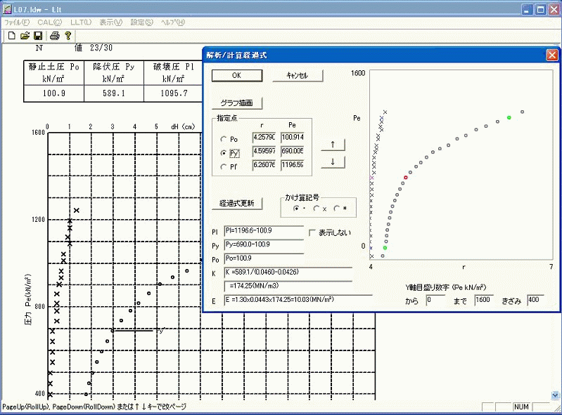562x415 pixels.
Task: Click the グラフ描画 button
Action: [236, 103]
